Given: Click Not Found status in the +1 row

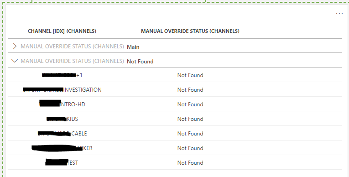Looking at the screenshot, I should 190,75.
